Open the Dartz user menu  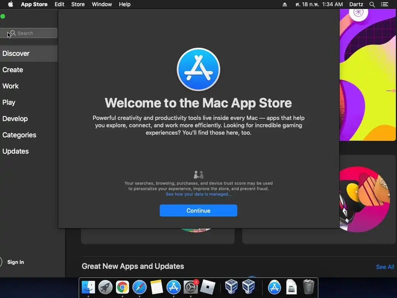pos(356,4)
